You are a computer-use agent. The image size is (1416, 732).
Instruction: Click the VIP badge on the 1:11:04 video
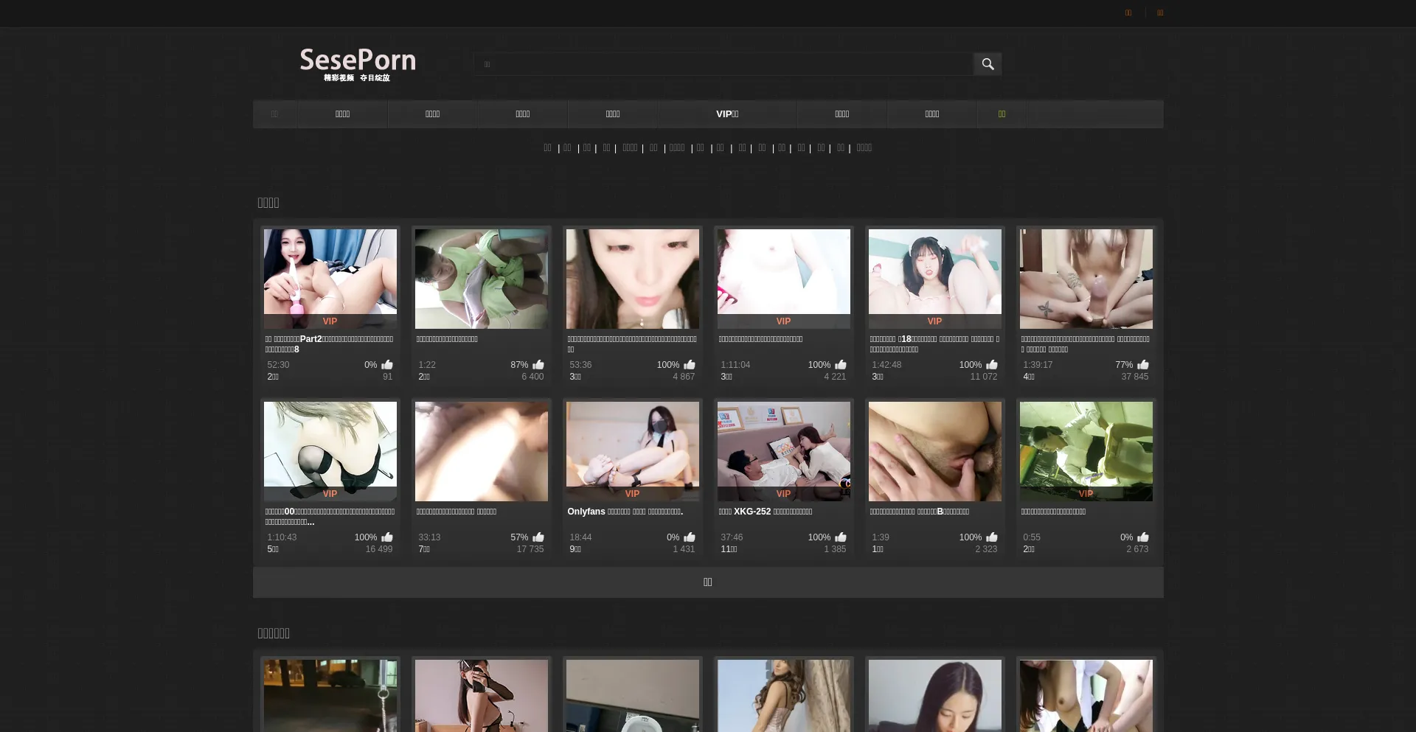coord(783,321)
